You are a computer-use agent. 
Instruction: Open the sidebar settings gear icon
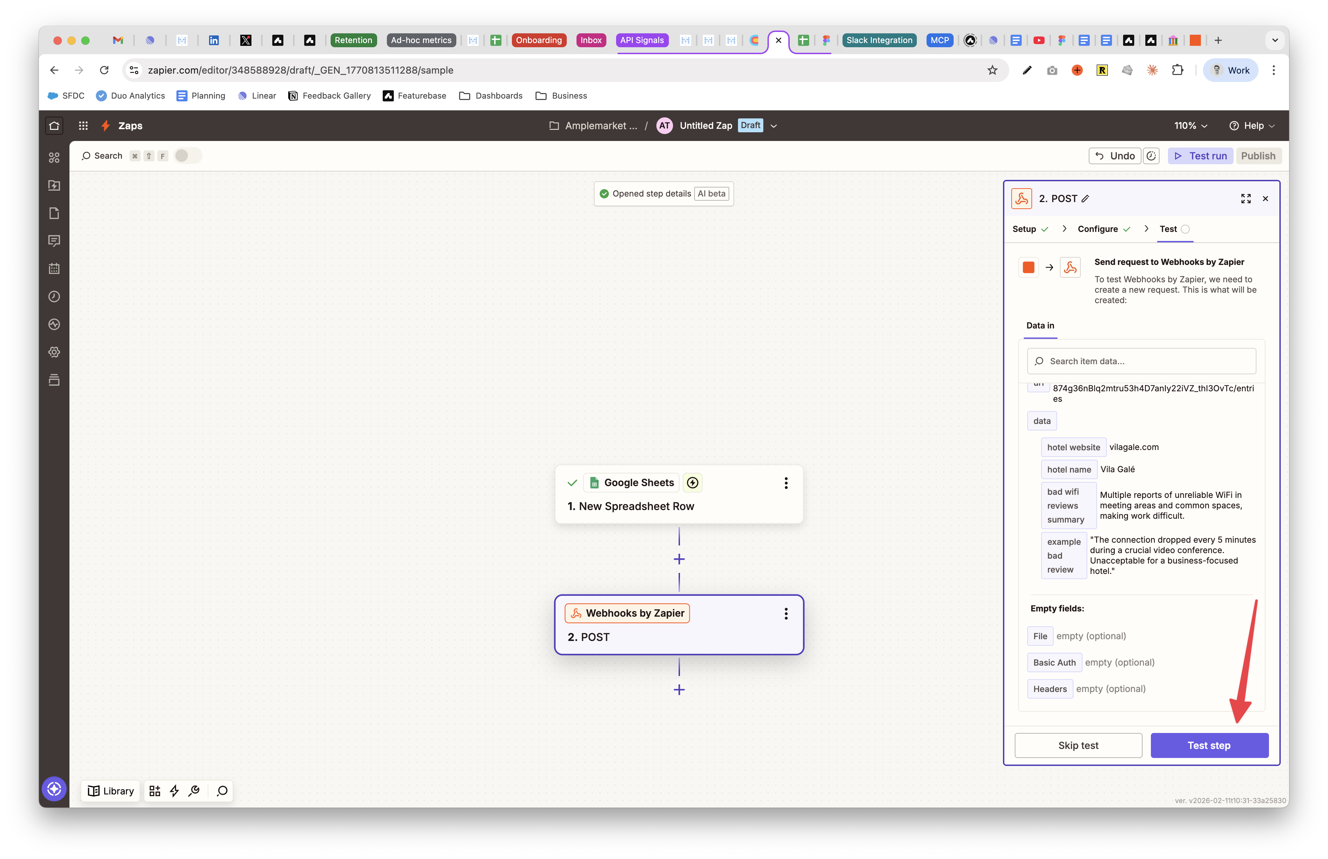tap(54, 352)
